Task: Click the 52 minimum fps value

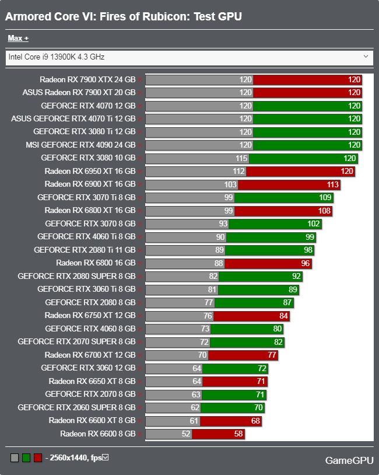Action: point(186,434)
